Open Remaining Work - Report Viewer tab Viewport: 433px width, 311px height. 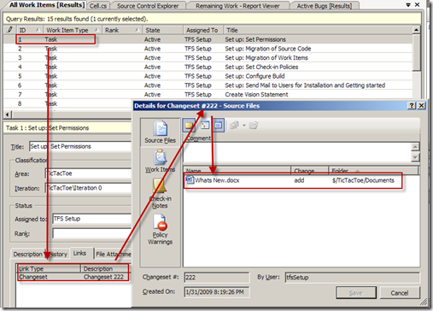click(237, 6)
